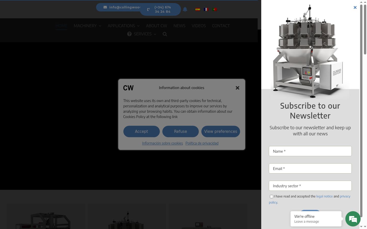
Task: Close the cookie information dialog
Action: pyautogui.click(x=238, y=88)
